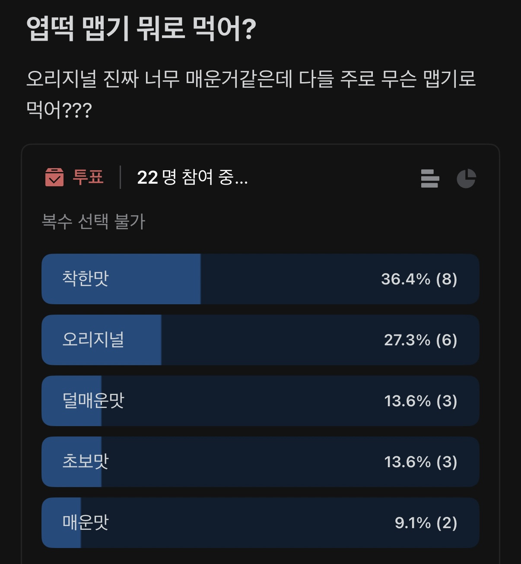The image size is (521, 564).
Task: Click the 36.4% (8) result text
Action: (419, 279)
